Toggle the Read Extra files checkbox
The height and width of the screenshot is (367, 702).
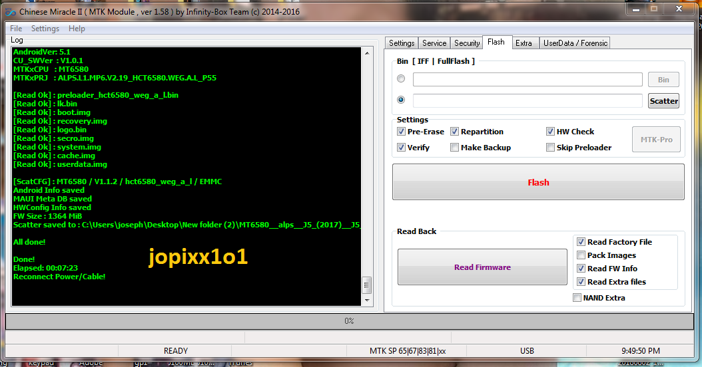pyautogui.click(x=581, y=282)
